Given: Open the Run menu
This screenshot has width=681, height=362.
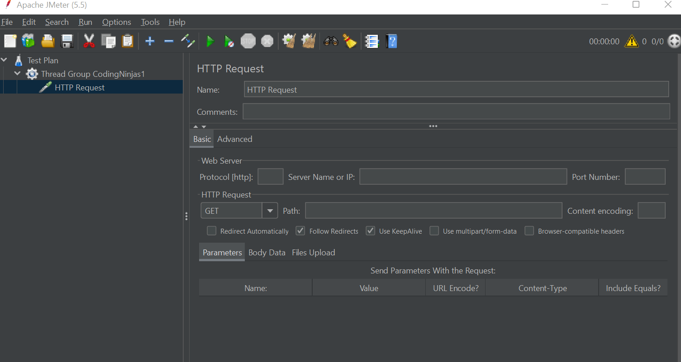Looking at the screenshot, I should pyautogui.click(x=85, y=22).
